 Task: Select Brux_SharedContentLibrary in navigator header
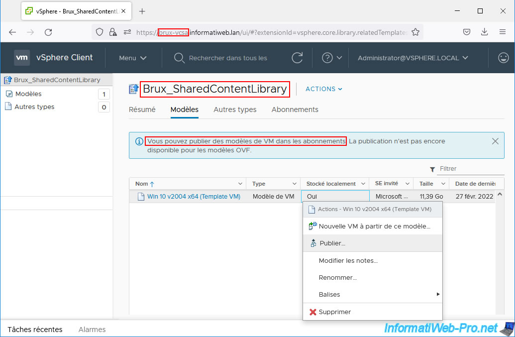pos(57,80)
